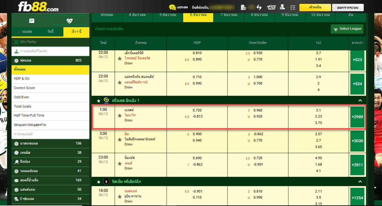Click the Mix Parlay hamburger icon
This screenshot has height=206, width=382.
[16, 42]
